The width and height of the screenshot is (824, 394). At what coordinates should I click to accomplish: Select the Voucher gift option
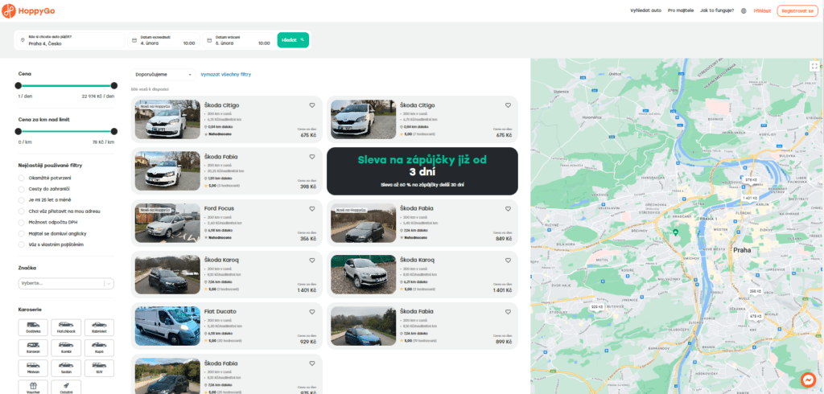coord(33,388)
